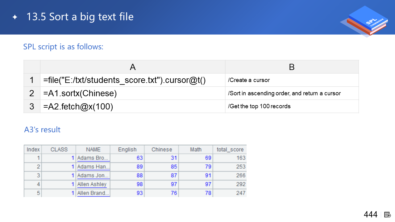This screenshot has width=395, height=222.
Task: Select row 3 header in script grid
Action: click(x=32, y=106)
